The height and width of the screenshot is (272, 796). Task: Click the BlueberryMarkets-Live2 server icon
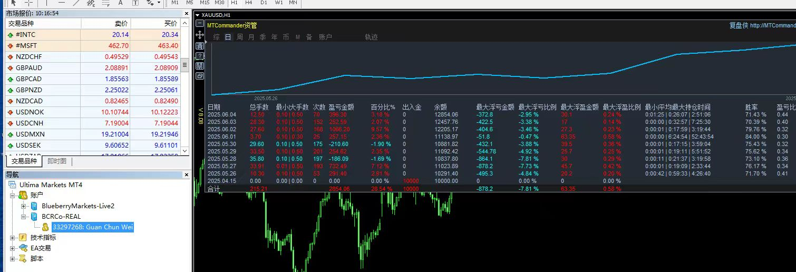[34, 206]
